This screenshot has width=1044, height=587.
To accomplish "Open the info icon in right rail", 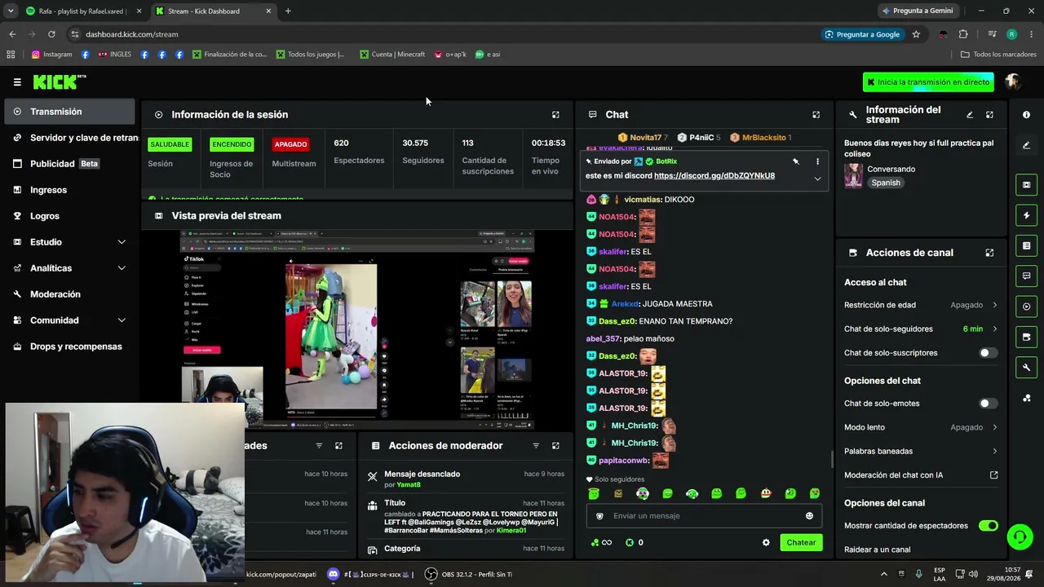I will pos(1026,115).
